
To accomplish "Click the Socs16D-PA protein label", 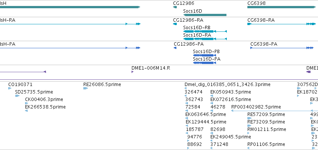I will click(207, 59).
